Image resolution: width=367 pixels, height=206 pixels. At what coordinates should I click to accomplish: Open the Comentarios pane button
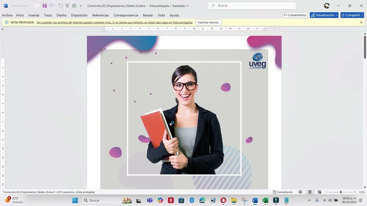tap(295, 15)
